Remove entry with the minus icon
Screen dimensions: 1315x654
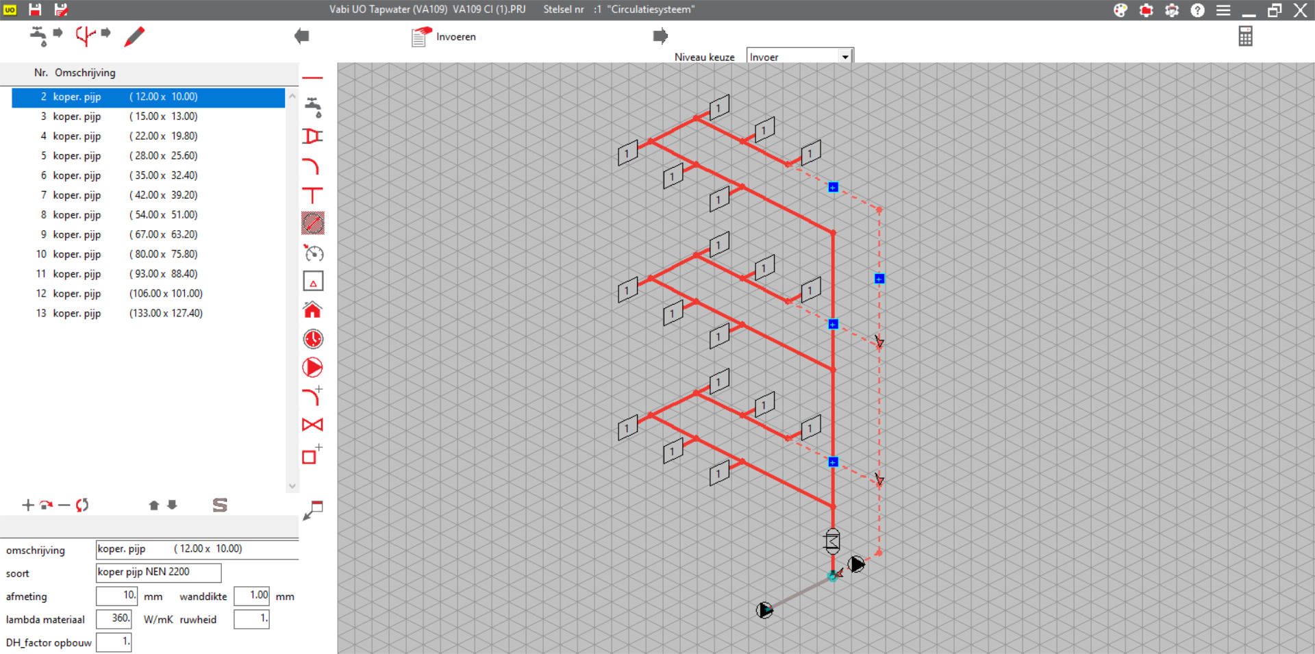[64, 505]
